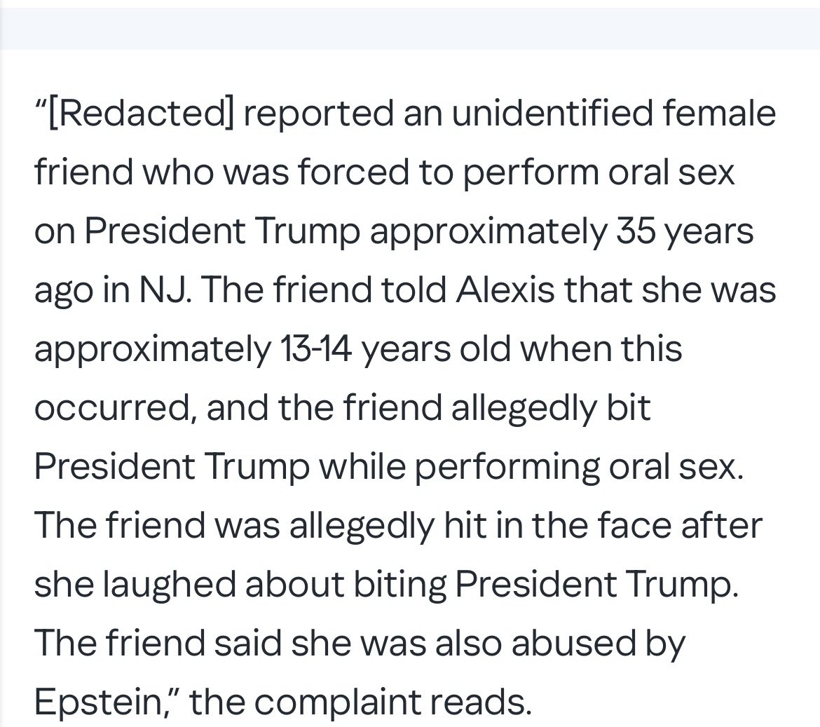
Task: Click the word "reported" in the first line
Action: pos(318,114)
